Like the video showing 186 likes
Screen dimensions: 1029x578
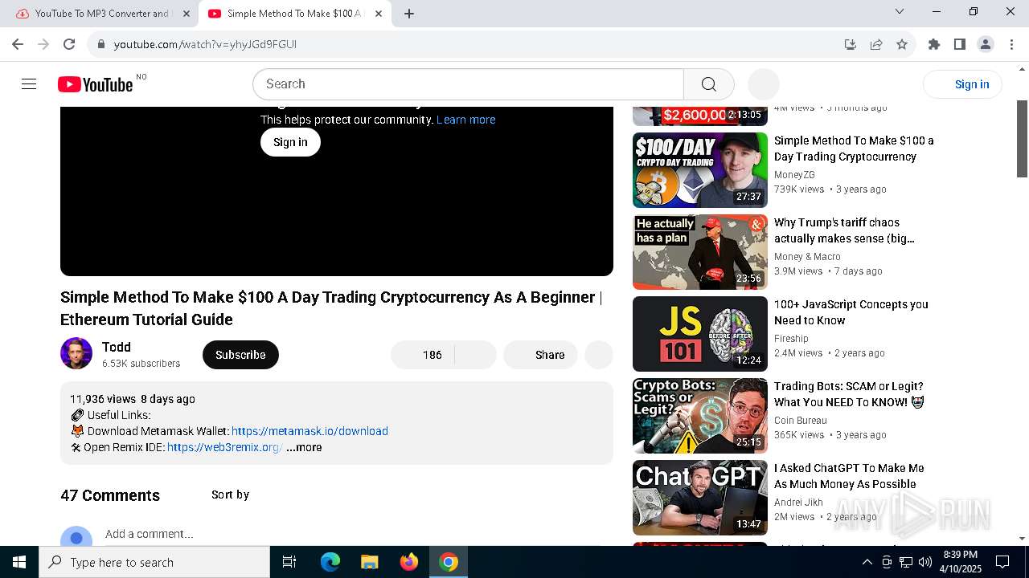click(423, 355)
